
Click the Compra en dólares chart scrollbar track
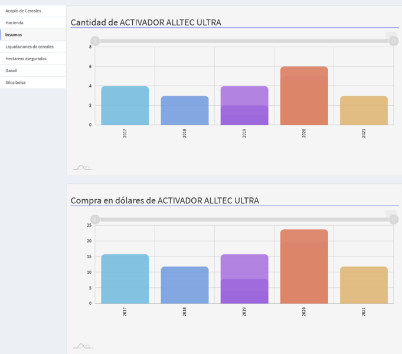[x=244, y=219]
